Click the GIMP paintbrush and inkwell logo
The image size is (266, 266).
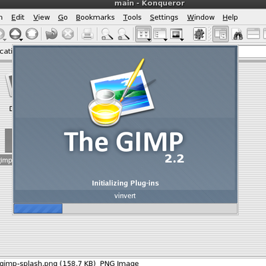(122, 92)
